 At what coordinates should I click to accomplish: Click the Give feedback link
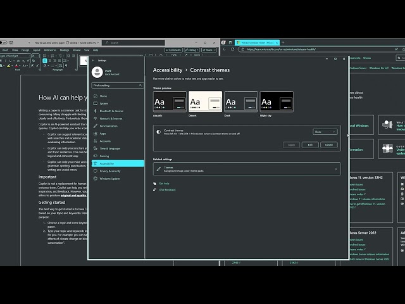pyautogui.click(x=167, y=190)
